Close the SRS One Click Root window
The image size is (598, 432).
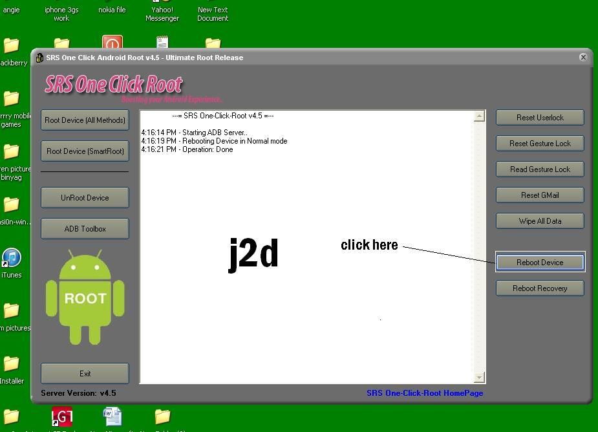[x=583, y=58]
